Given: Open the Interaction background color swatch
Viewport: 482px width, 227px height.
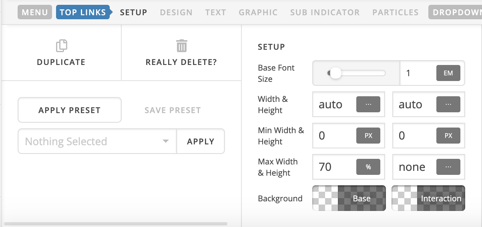Looking at the screenshot, I should click(x=428, y=198).
